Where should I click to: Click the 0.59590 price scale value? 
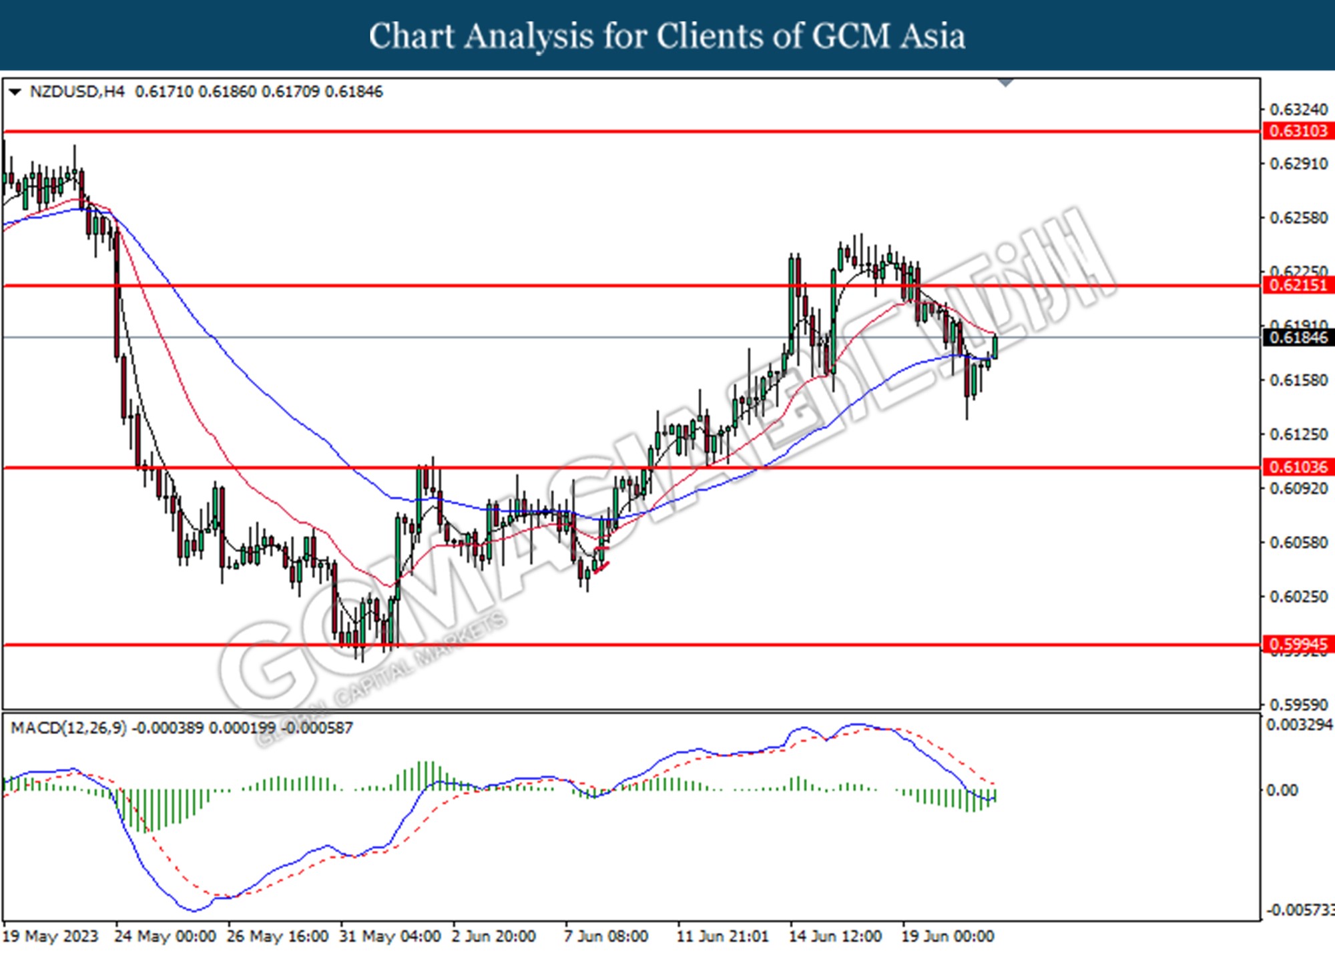tap(1298, 704)
